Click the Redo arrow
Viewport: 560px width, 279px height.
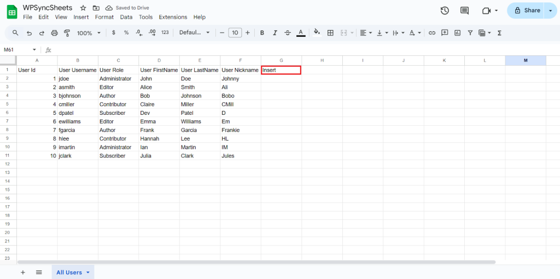click(x=42, y=33)
